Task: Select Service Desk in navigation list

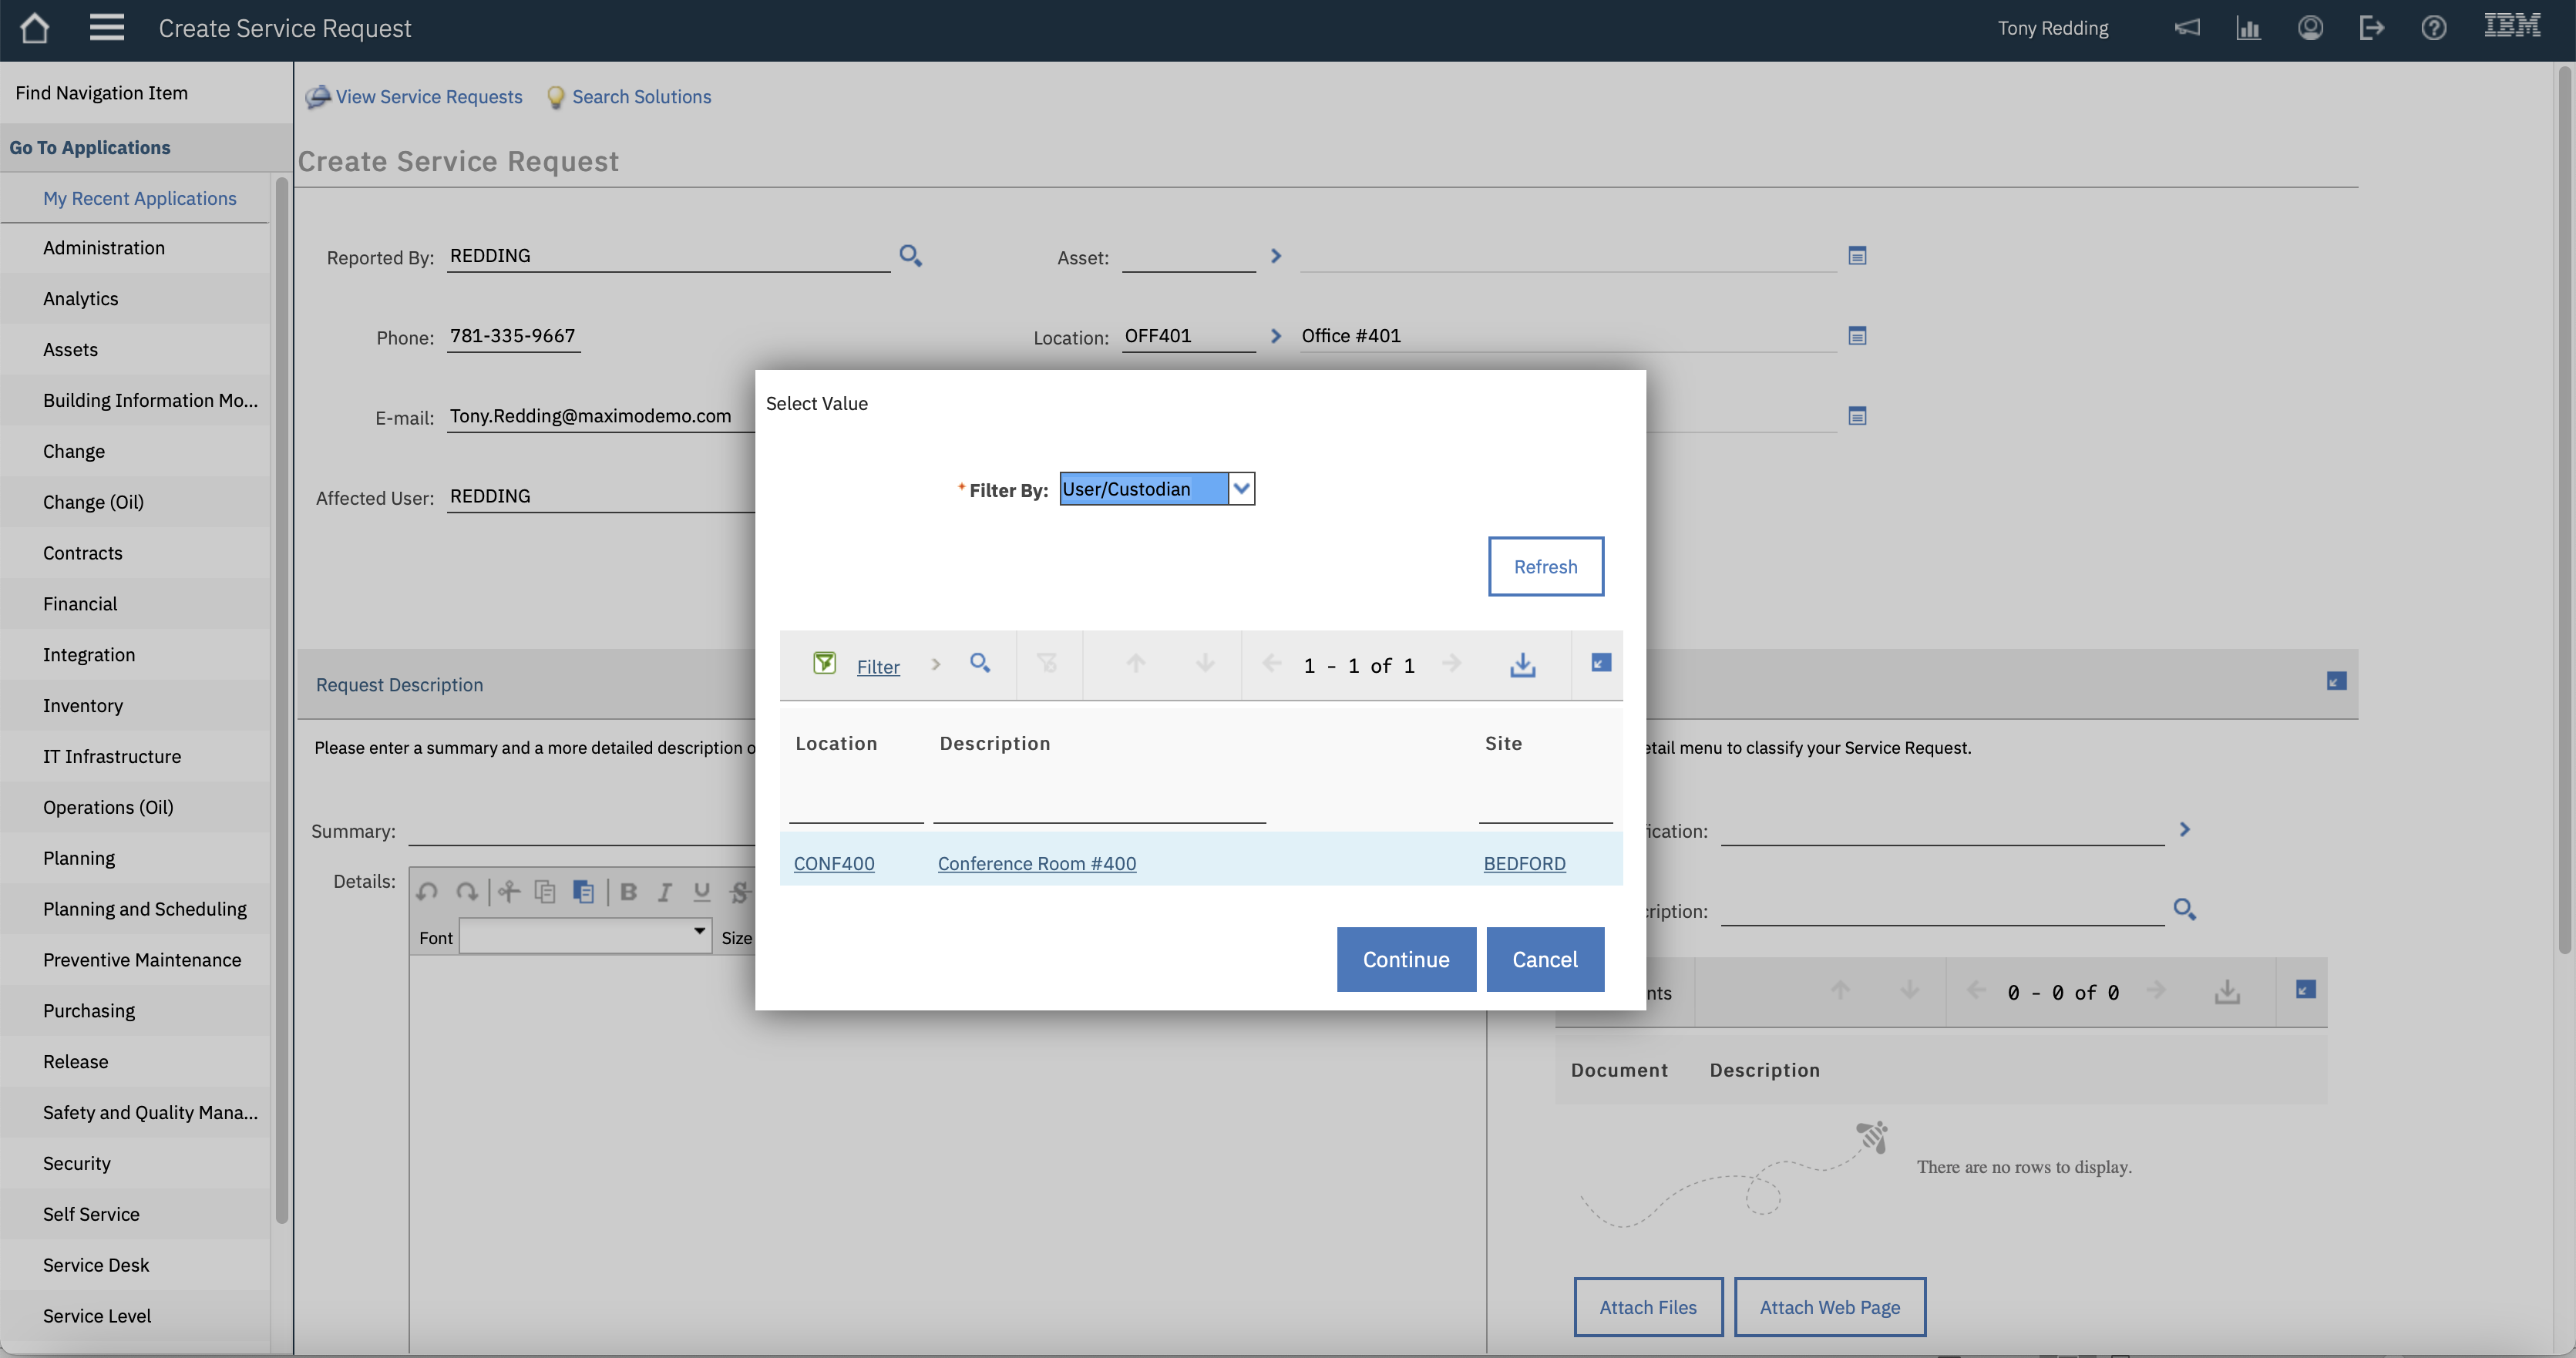Action: pos(96,1265)
